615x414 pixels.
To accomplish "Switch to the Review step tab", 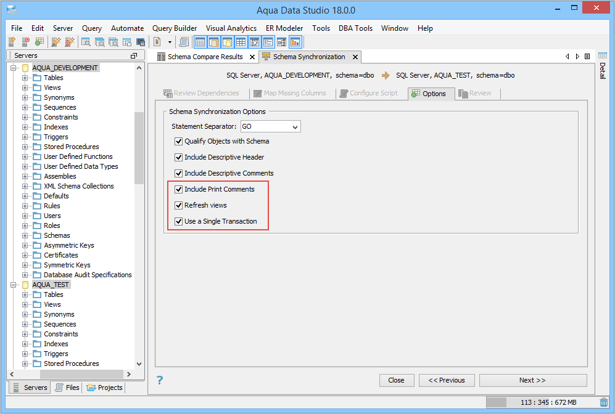I will pyautogui.click(x=475, y=93).
